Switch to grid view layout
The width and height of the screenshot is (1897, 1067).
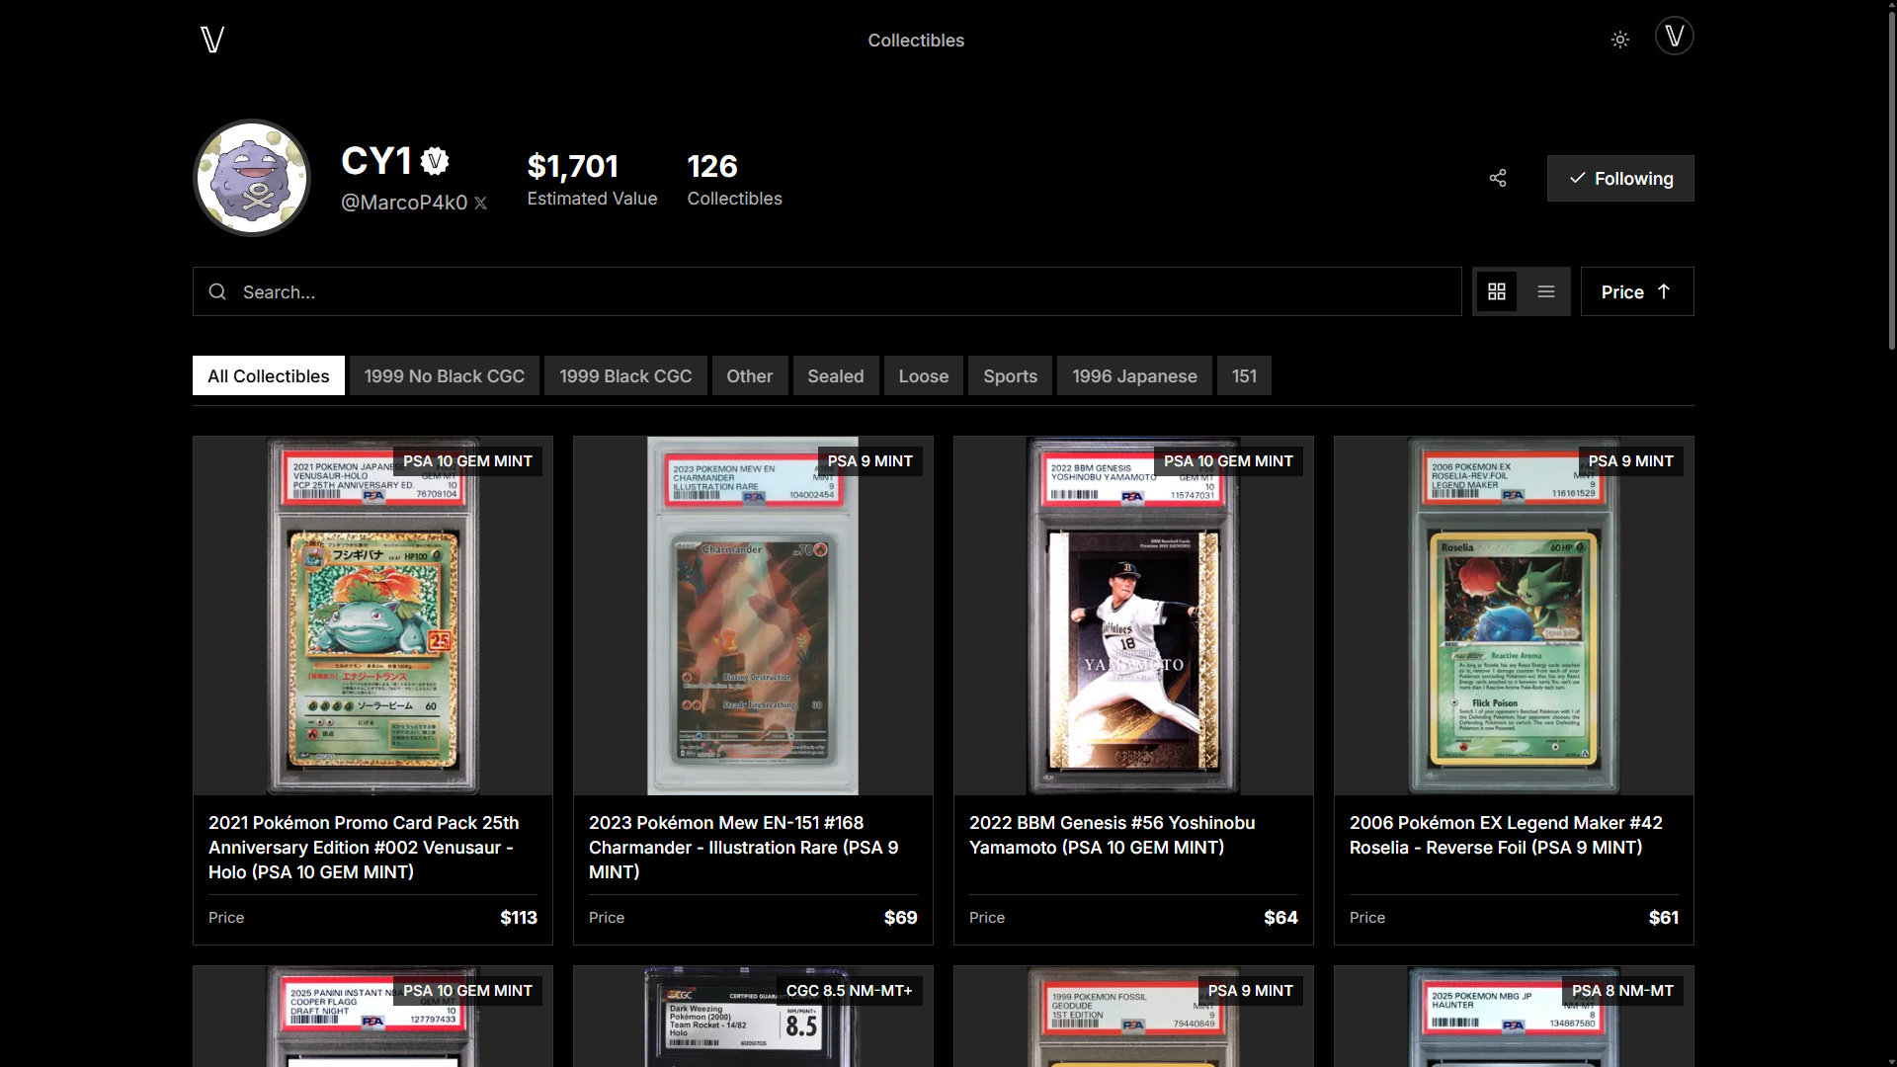[x=1497, y=290]
